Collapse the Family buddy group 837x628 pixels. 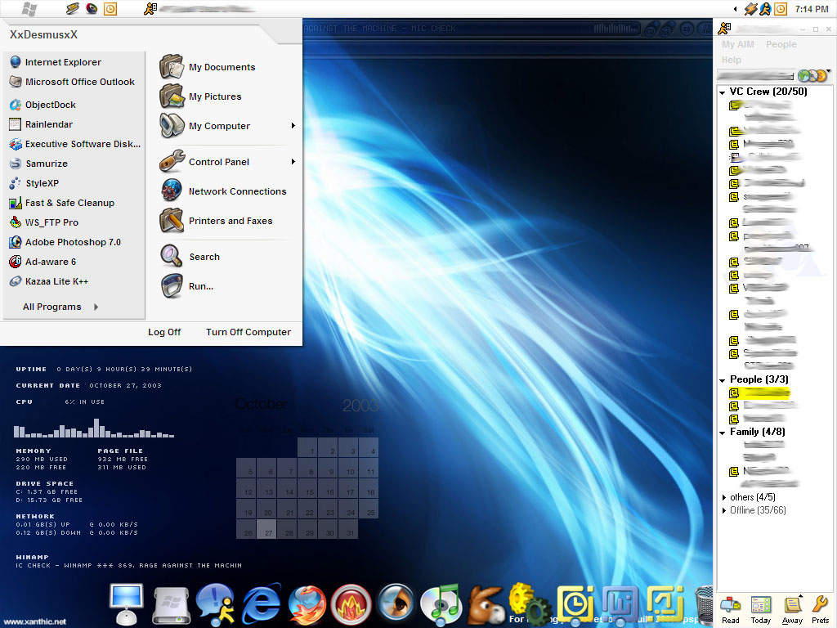(x=723, y=433)
